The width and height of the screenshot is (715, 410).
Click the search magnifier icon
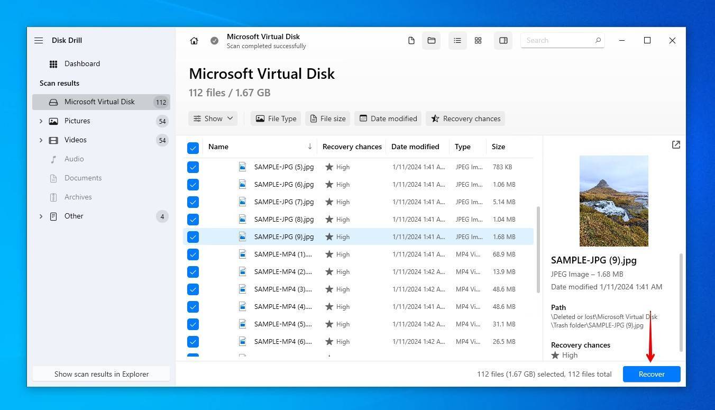(x=598, y=40)
